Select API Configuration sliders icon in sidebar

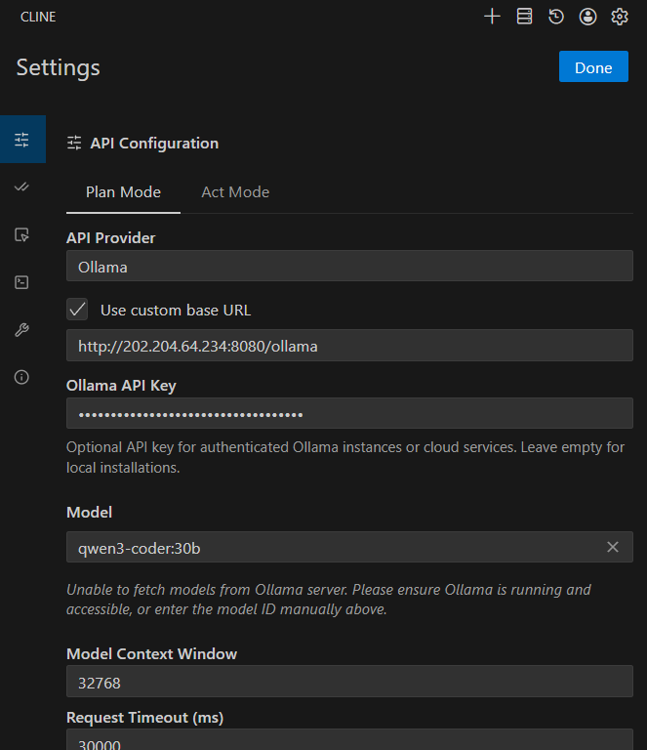(x=21, y=140)
